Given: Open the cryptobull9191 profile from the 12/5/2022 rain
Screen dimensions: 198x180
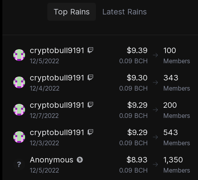Looking at the screenshot, I should point(57,51).
